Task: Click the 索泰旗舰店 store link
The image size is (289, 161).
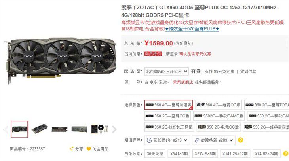Action: coord(183,82)
